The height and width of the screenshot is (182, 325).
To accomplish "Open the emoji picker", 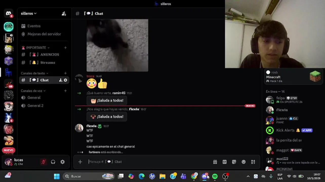I will [x=243, y=162].
